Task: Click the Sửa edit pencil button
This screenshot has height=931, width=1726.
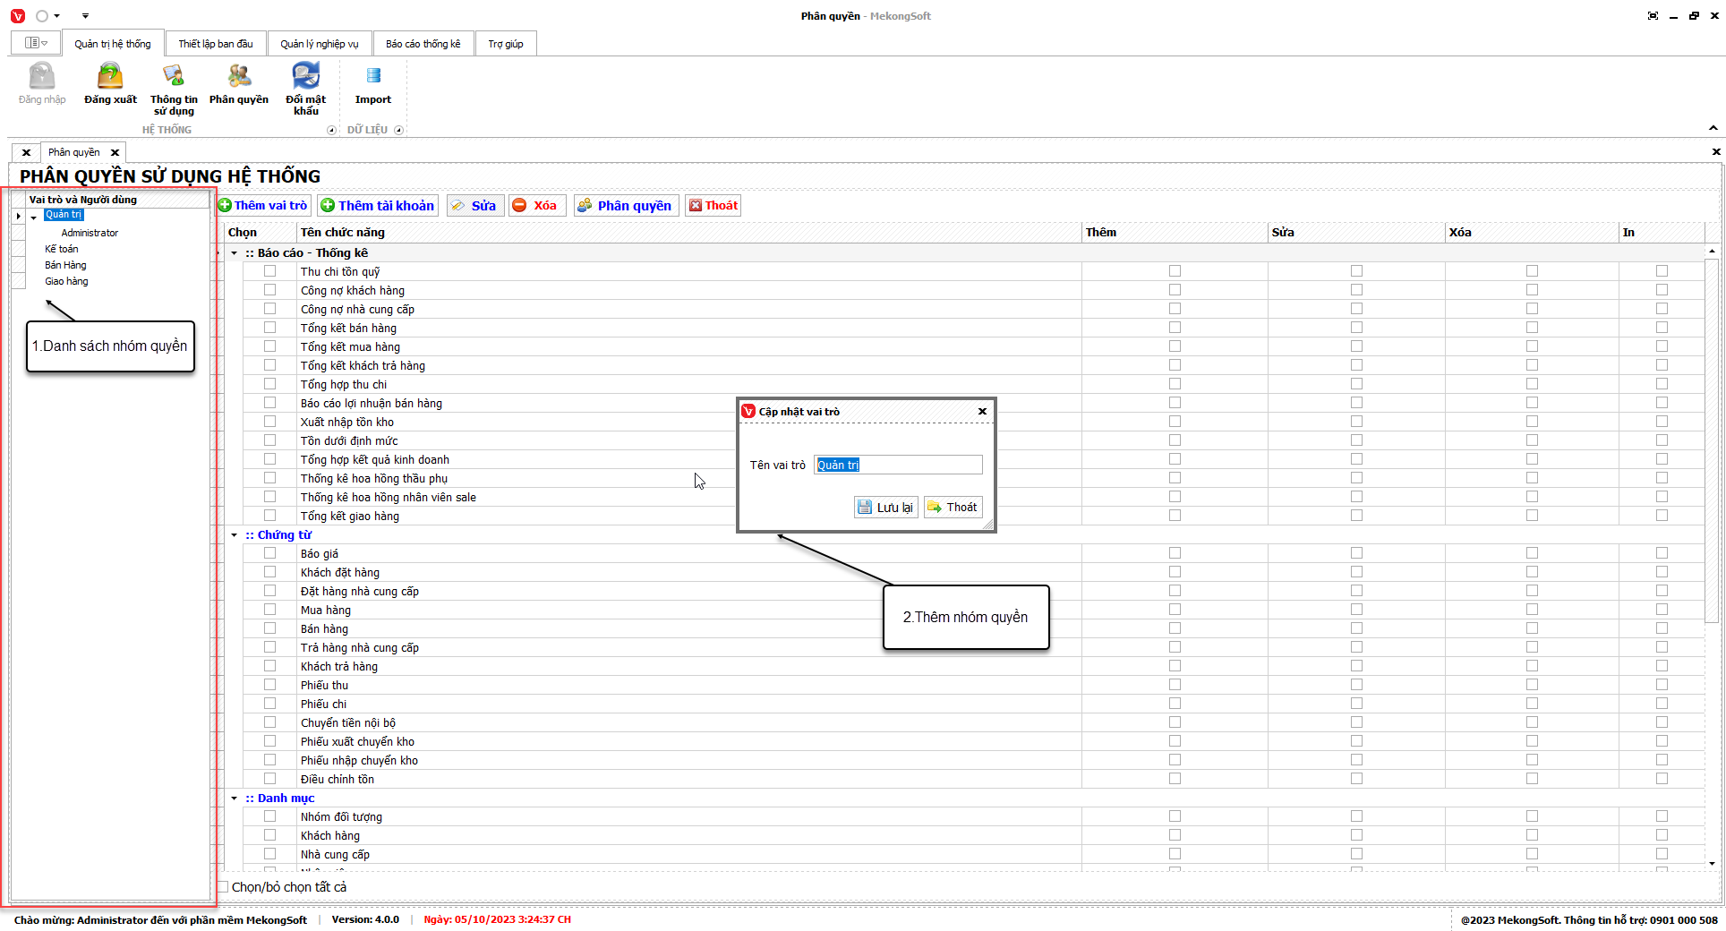Action: [475, 206]
